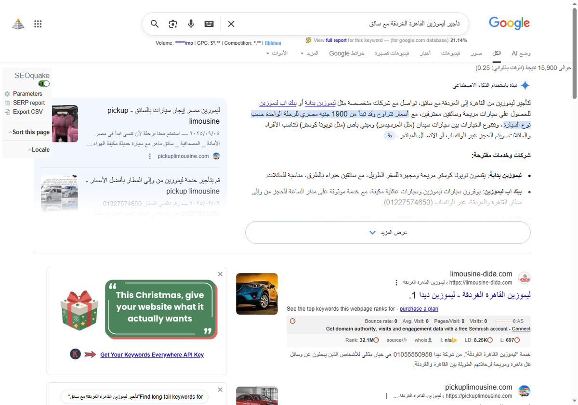Viewport: 578px width, 405px height.
Task: Open the Google apps launcher grid
Action: point(38,24)
